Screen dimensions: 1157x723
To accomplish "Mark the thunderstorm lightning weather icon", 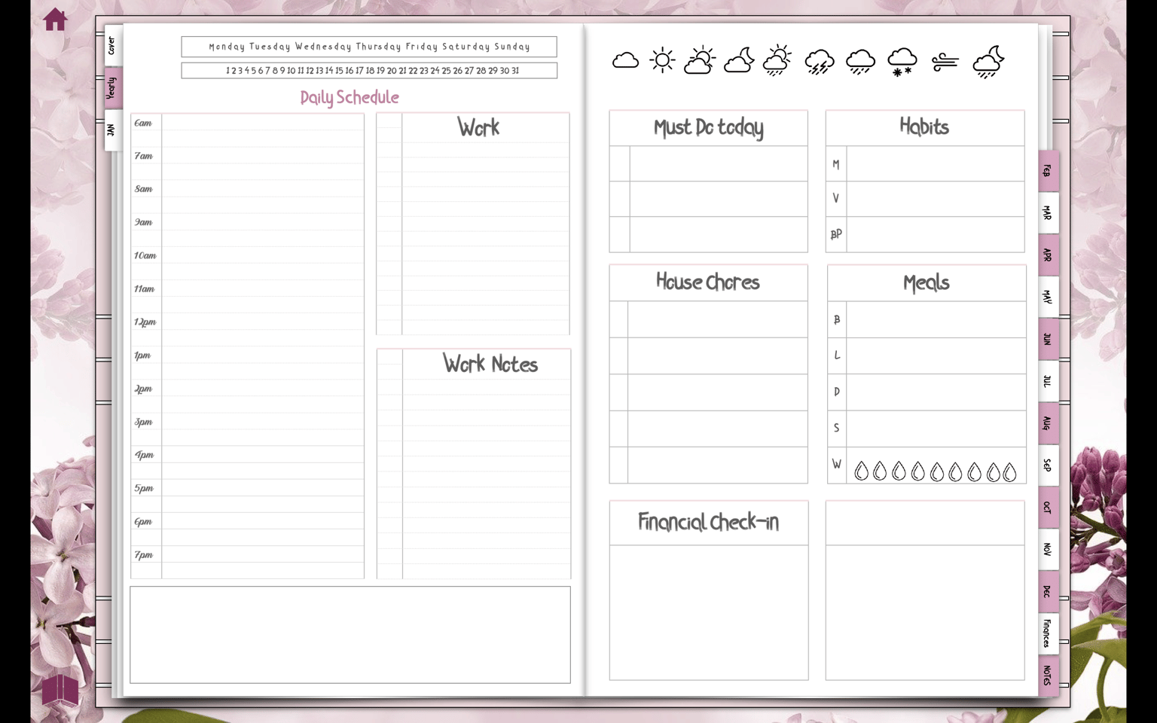I will point(819,62).
